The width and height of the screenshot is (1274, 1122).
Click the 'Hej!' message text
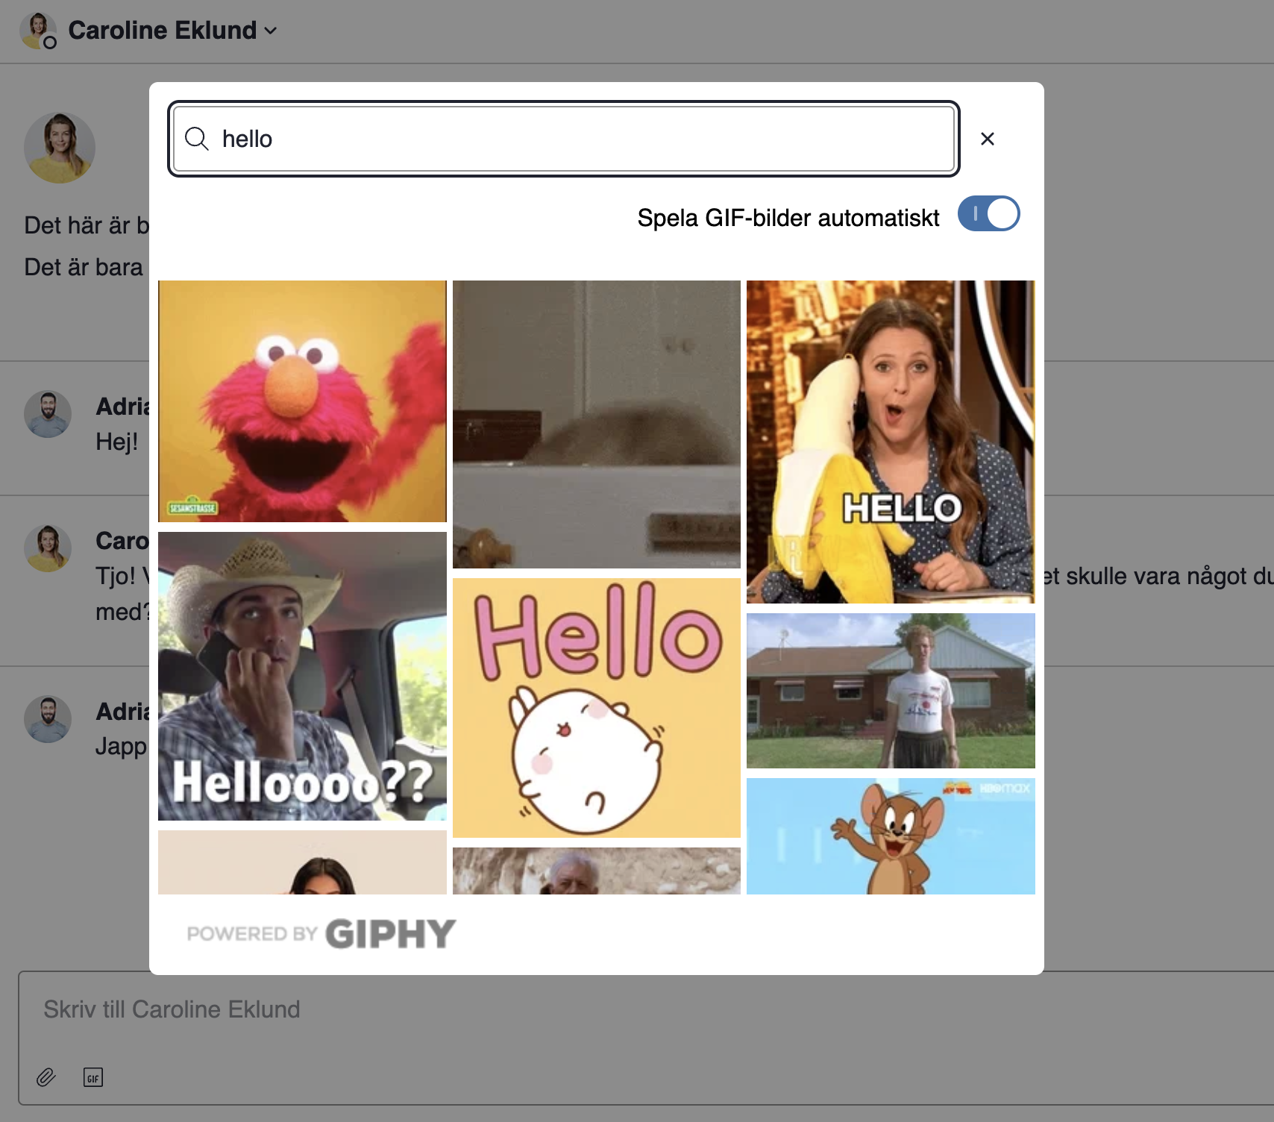(x=117, y=442)
